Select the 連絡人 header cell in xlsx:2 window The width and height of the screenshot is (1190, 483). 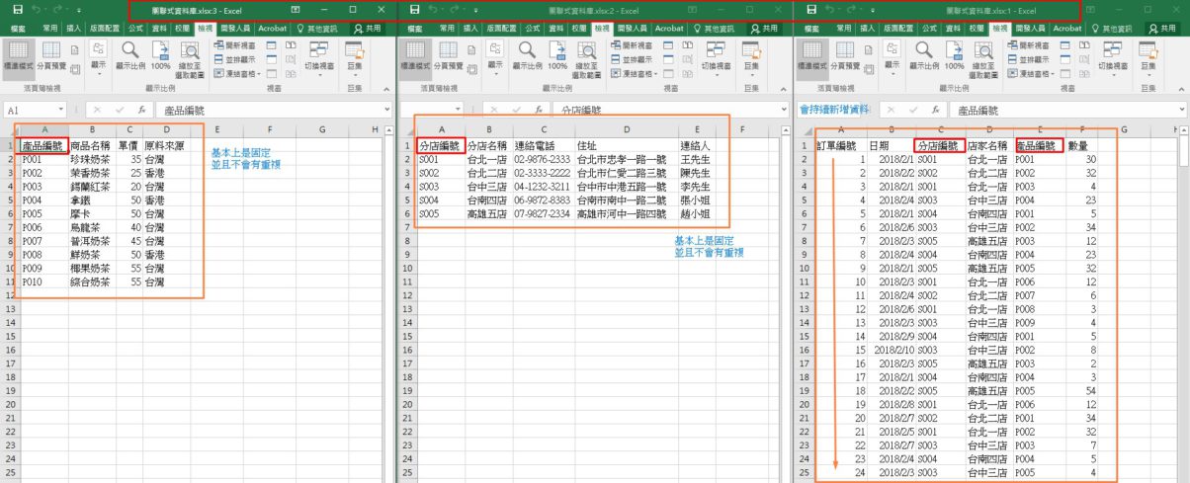(x=696, y=144)
